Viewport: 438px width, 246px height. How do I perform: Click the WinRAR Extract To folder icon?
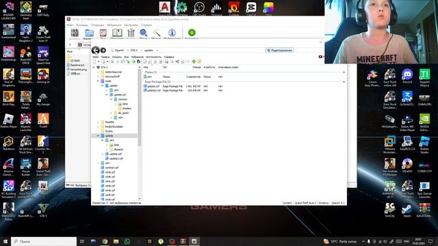[x=89, y=33]
